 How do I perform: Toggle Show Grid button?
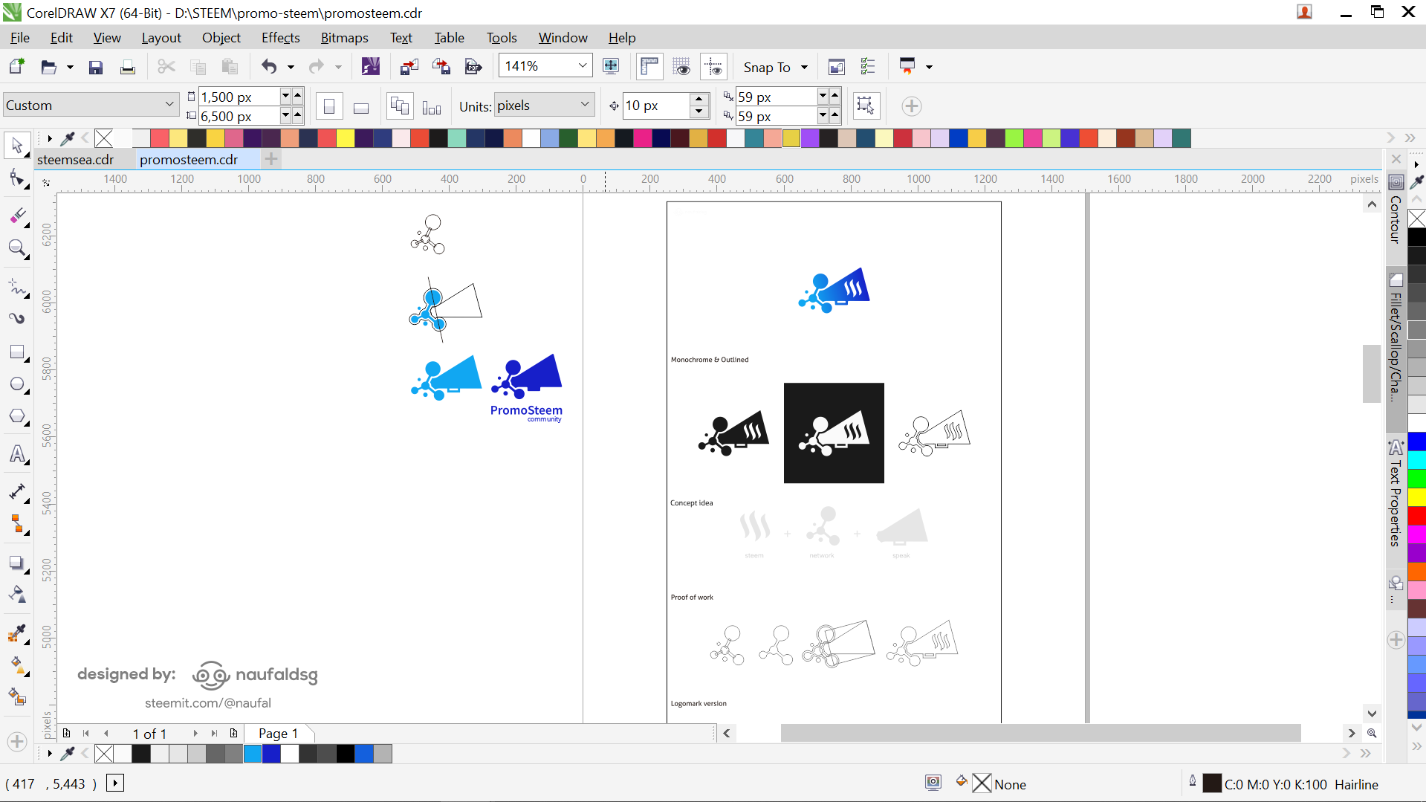pyautogui.click(x=681, y=67)
